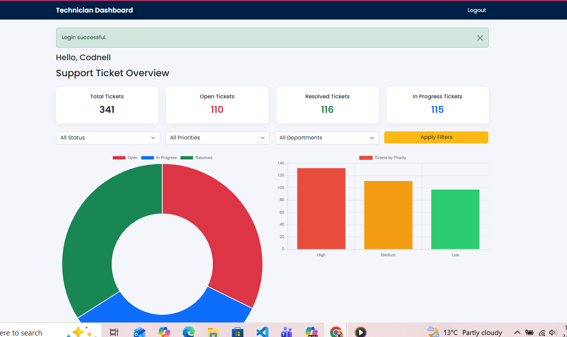Open Visual Studio Code from the taskbar

coord(262,332)
